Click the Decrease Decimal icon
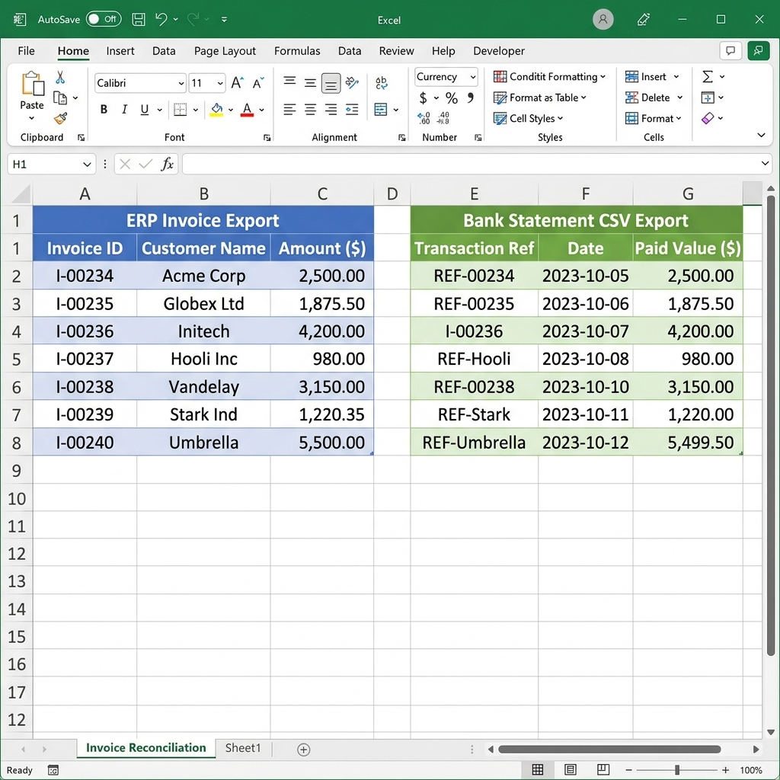Image resolution: width=780 pixels, height=780 pixels. pos(443,118)
